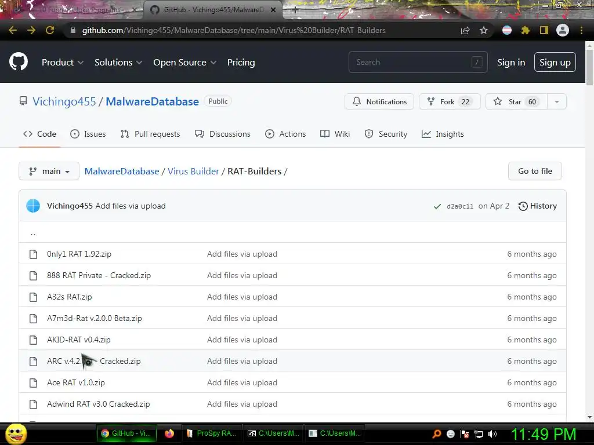The image size is (594, 445).
Task: Click Sign in link
Action: click(x=511, y=63)
